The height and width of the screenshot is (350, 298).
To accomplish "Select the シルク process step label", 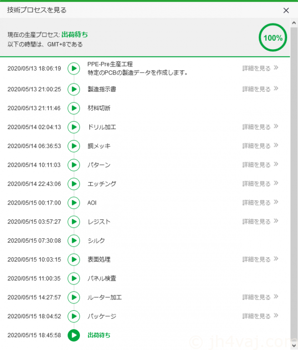I will click(x=96, y=241).
